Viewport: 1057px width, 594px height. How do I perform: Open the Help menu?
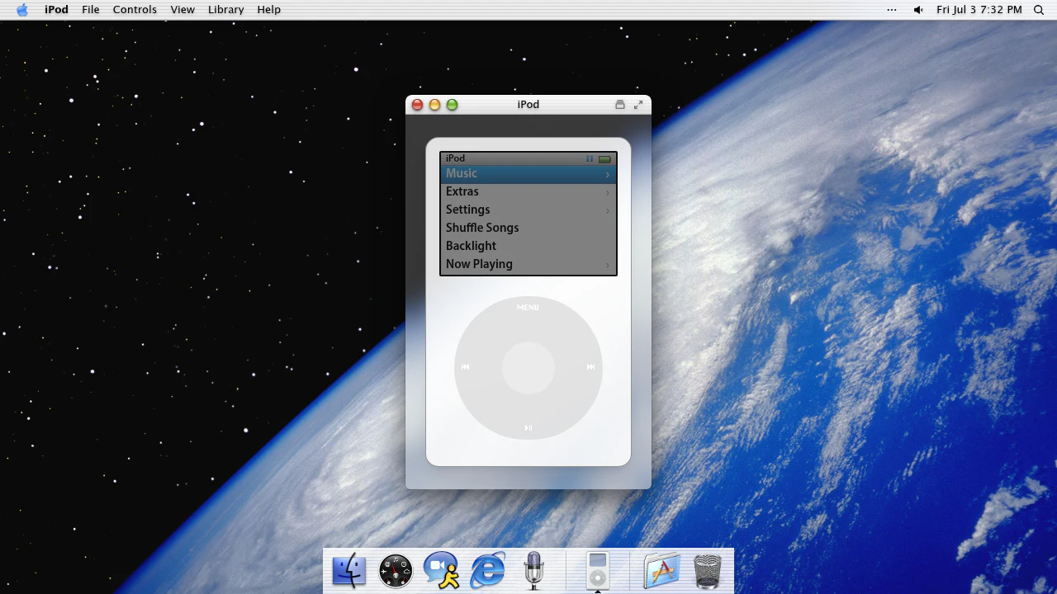(269, 10)
